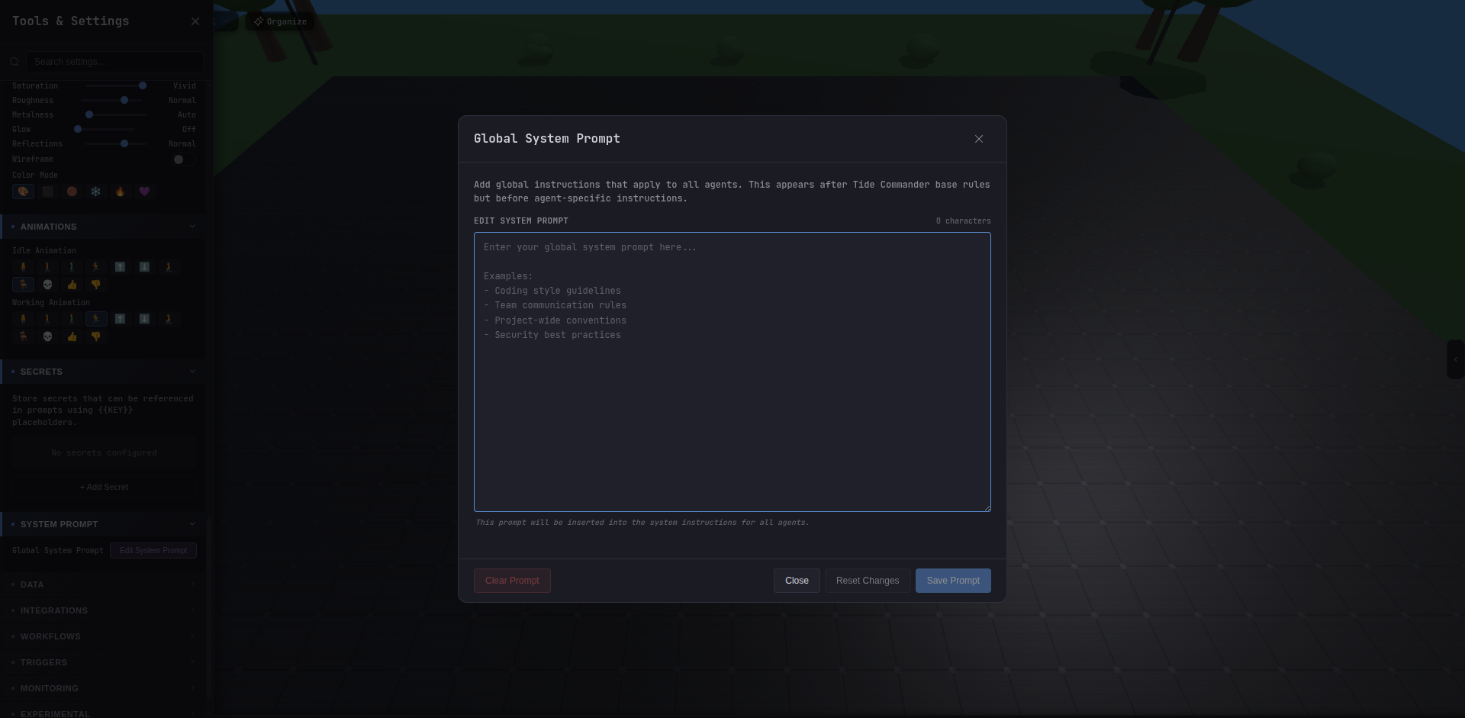1465x718 pixels.
Task: Choose standing person under Working Animation
Action: (x=23, y=319)
